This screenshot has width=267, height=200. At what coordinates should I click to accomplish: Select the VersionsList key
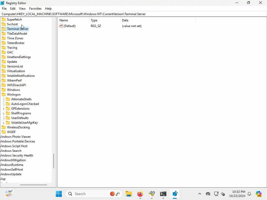pyautogui.click(x=15, y=66)
